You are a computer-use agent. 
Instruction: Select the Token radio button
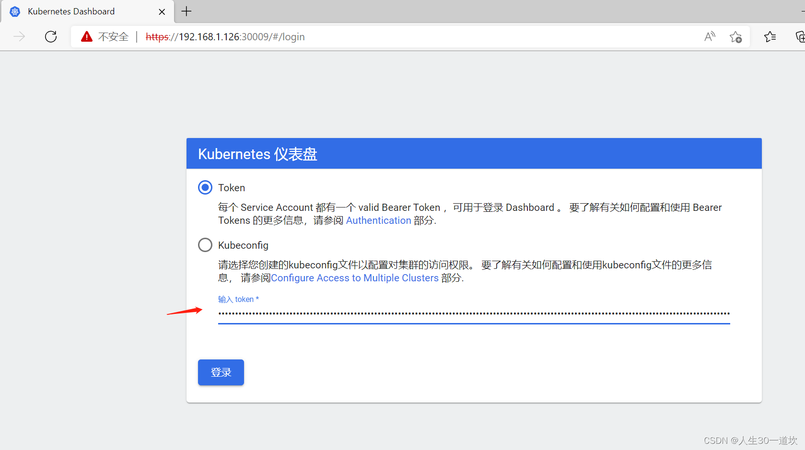[205, 187]
